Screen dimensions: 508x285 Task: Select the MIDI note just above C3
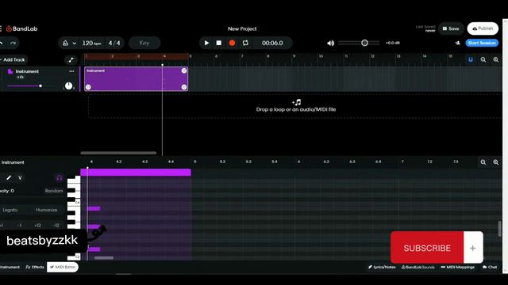pyautogui.click(x=94, y=249)
